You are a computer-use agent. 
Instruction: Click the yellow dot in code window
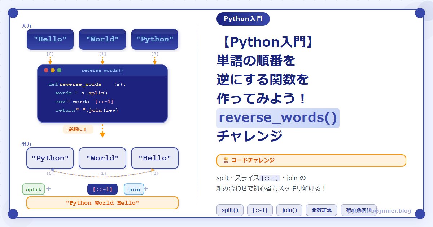pos(53,70)
